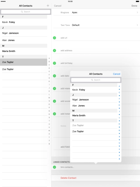Click Delete Contact link

(x=68, y=178)
